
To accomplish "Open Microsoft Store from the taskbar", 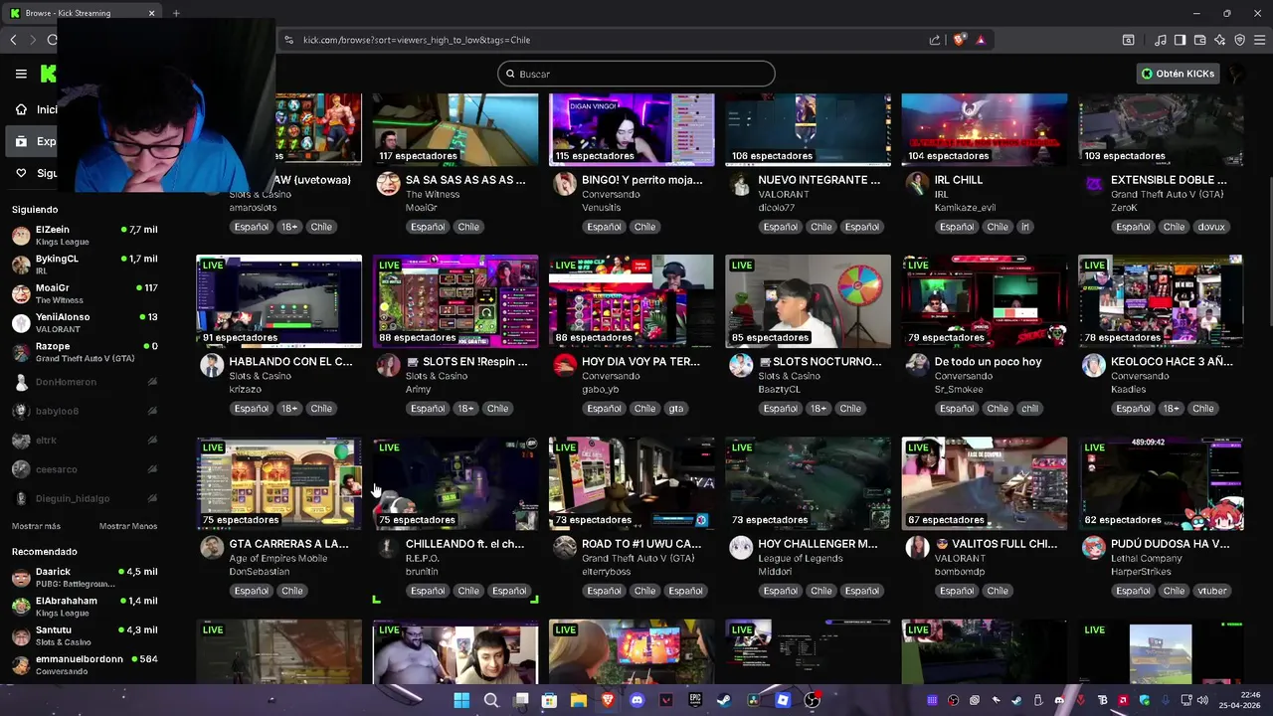I will coord(549,700).
